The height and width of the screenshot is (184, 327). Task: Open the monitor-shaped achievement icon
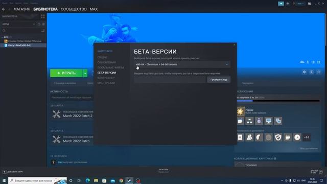tap(268, 121)
